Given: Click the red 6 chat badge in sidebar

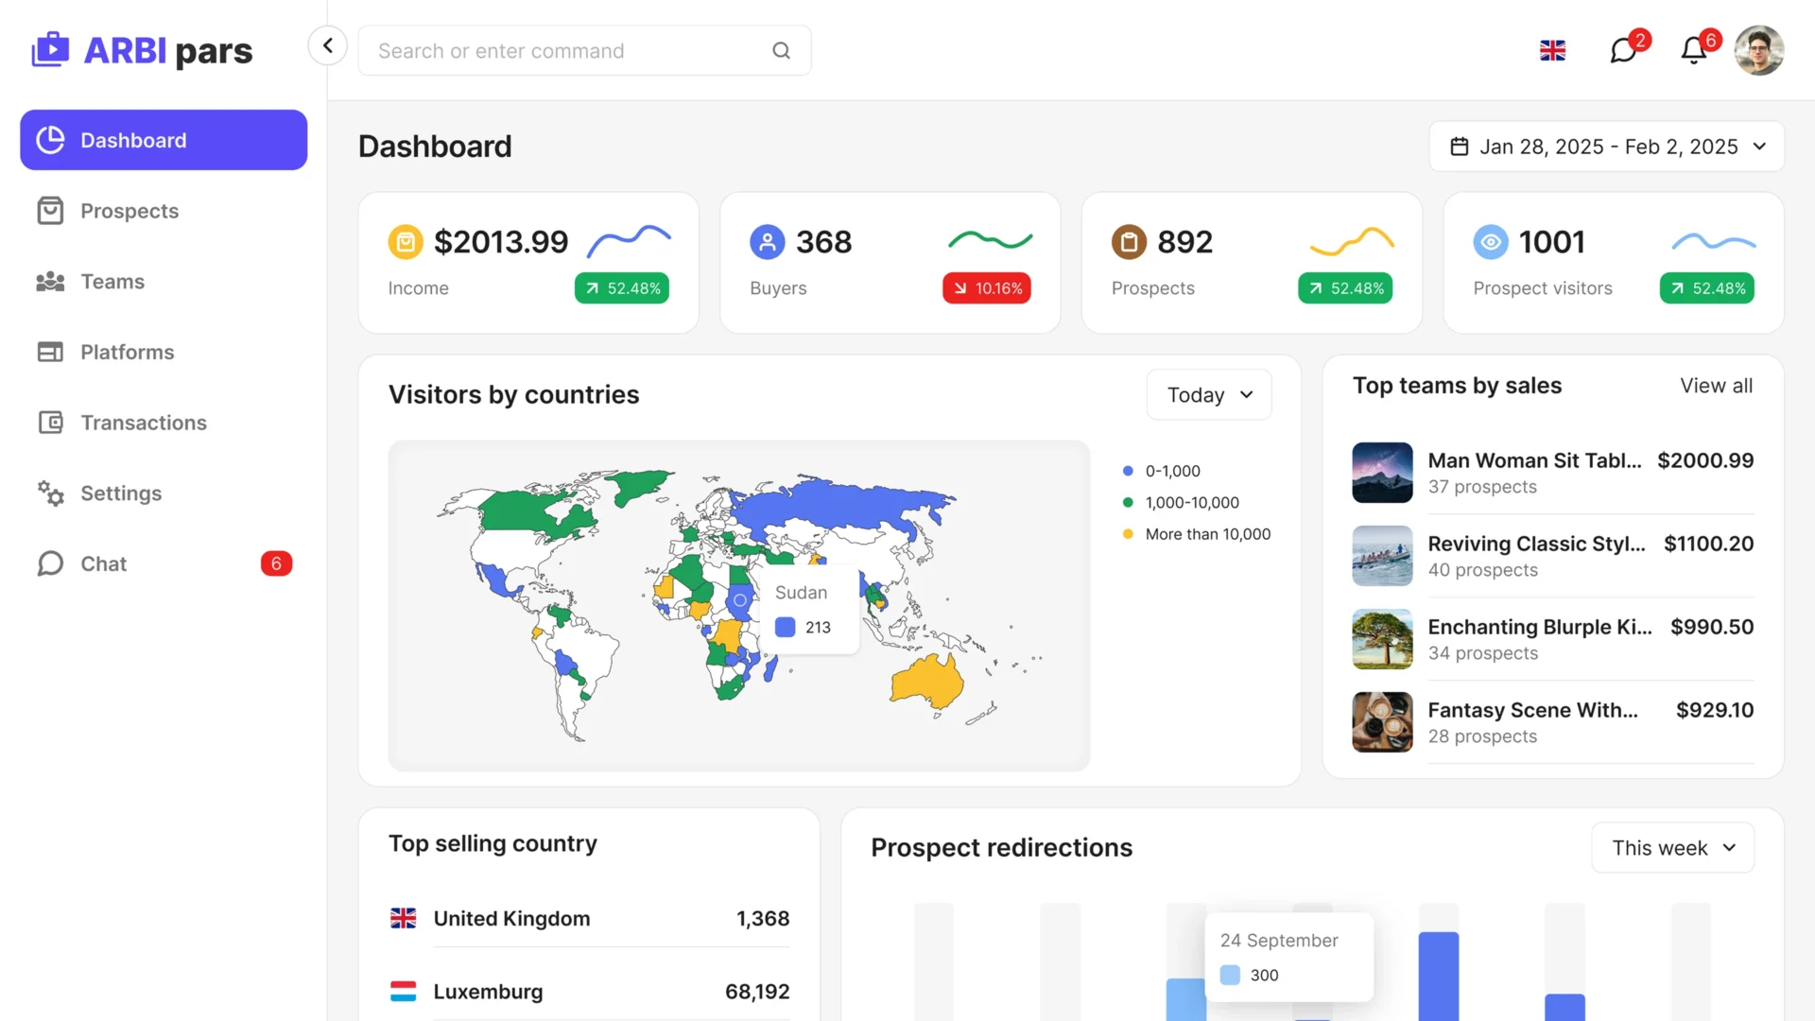Looking at the screenshot, I should tap(276, 563).
